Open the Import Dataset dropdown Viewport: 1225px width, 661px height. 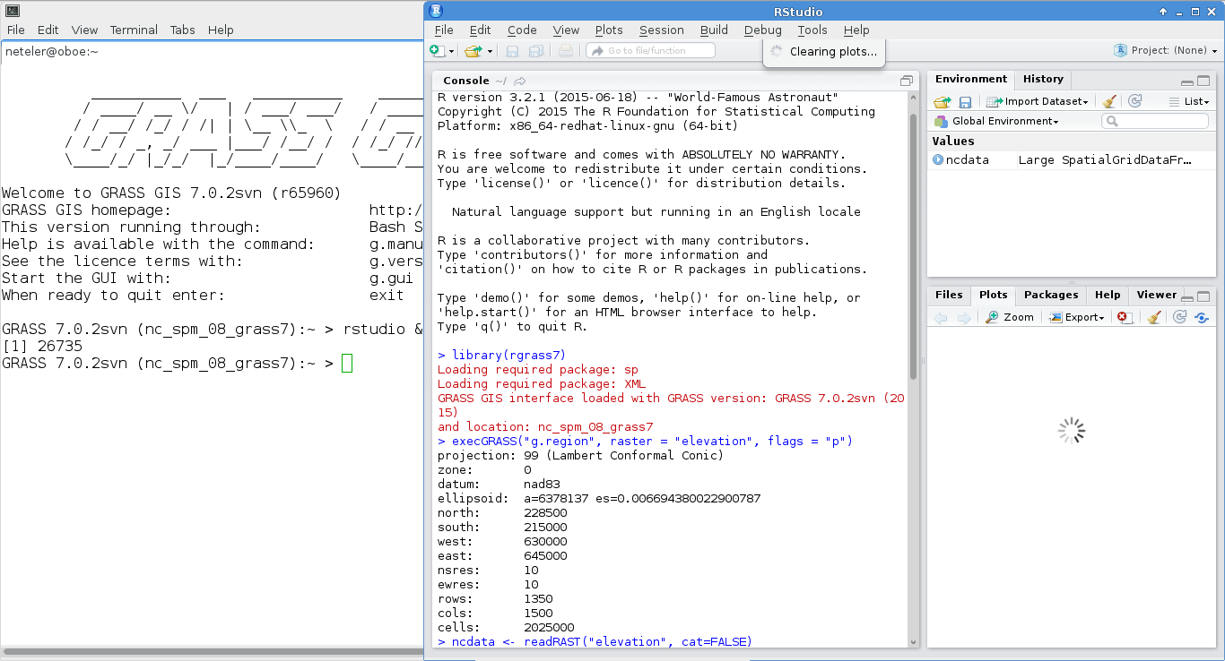click(1038, 102)
